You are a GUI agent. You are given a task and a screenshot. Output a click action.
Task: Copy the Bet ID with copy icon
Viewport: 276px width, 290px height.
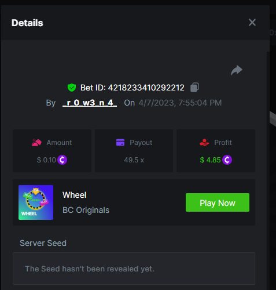coord(194,88)
